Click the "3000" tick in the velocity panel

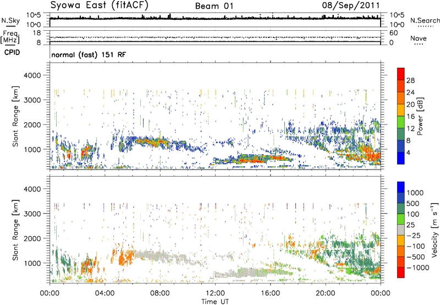pyautogui.click(x=32, y=214)
